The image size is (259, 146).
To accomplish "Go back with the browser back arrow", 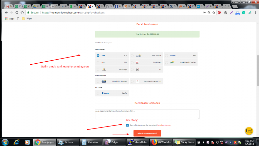I will pos(6,13).
